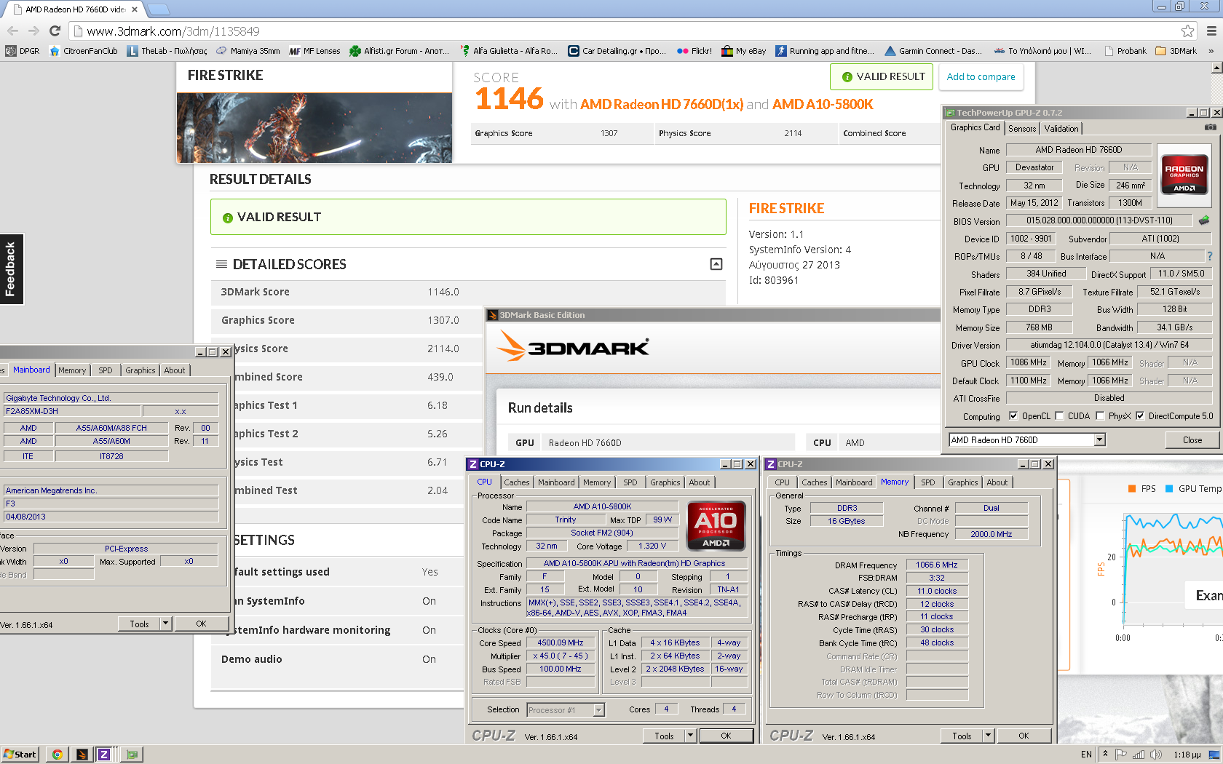Open the CitroenFanClub bookmark
Viewport: 1223px width, 764px height.
pyautogui.click(x=83, y=51)
